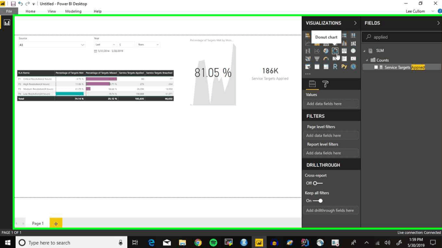The height and width of the screenshot is (248, 442).
Task: Collapse the Visualizations pane
Action: 355,23
